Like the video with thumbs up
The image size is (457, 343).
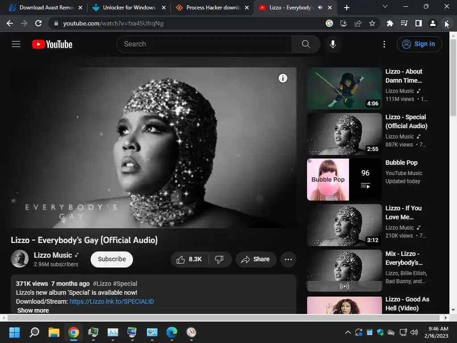point(189,259)
